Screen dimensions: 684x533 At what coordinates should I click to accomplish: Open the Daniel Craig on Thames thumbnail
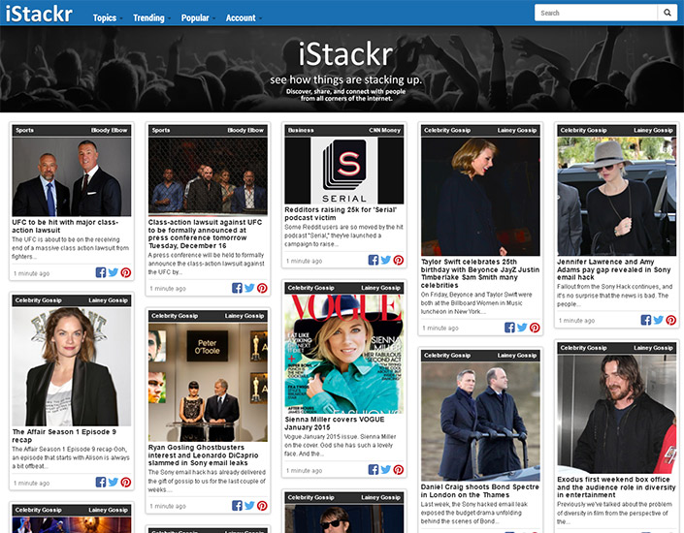(x=480, y=422)
